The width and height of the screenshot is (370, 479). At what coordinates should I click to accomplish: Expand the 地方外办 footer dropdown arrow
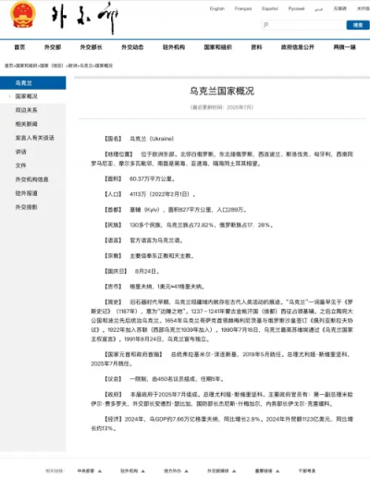(186, 471)
